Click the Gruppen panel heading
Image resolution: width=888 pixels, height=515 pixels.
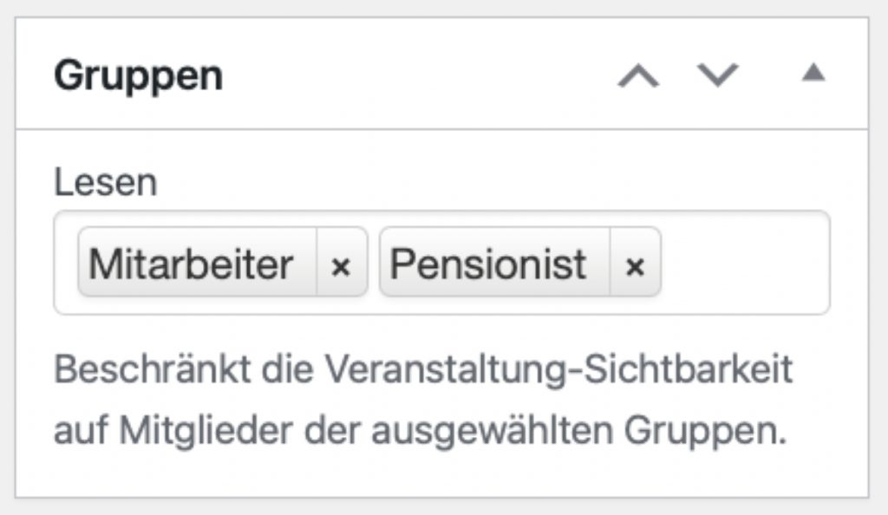(x=139, y=76)
